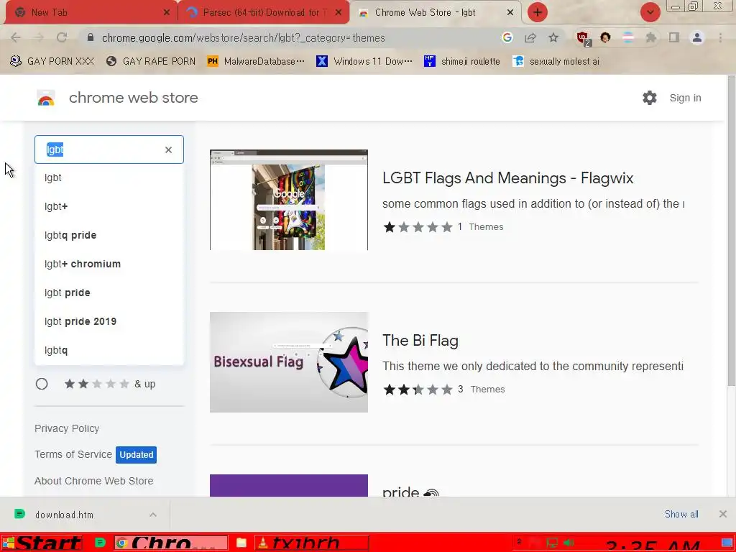Click Show all downloads
Screen dimensions: 736x552
pyautogui.click(x=681, y=514)
